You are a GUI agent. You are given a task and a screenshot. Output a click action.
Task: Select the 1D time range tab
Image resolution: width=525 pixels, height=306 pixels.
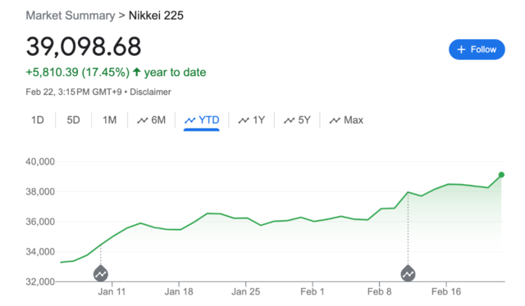[x=38, y=120]
